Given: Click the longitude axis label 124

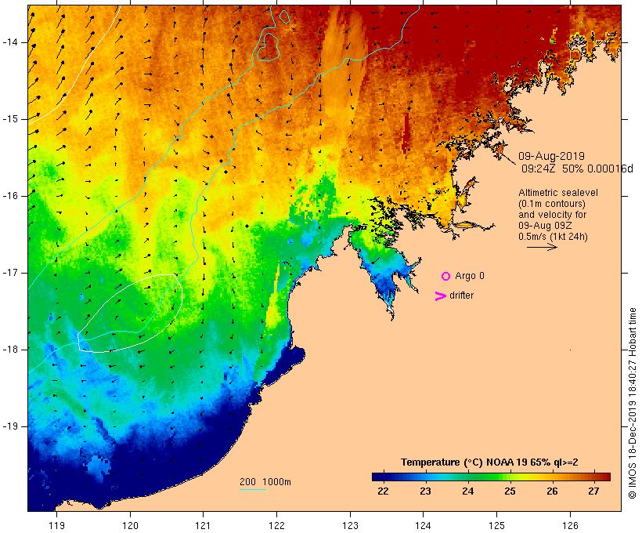Looking at the screenshot, I should click(x=423, y=526).
